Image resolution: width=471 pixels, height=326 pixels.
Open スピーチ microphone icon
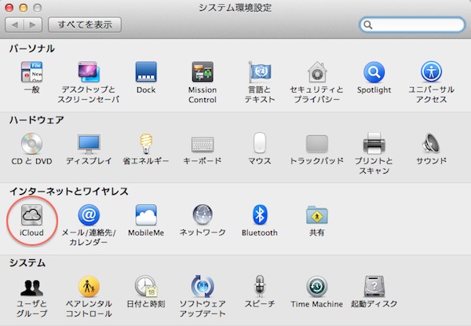pyautogui.click(x=260, y=287)
